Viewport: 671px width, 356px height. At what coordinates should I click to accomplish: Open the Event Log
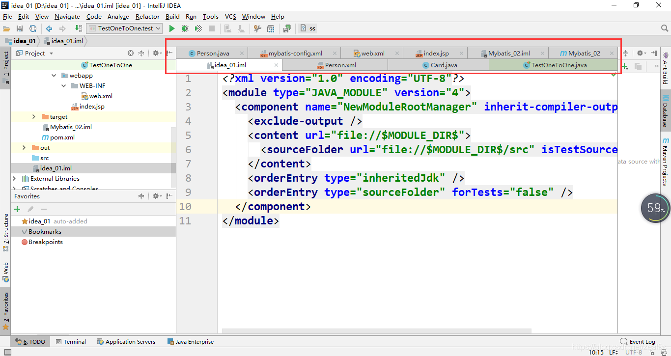coord(638,342)
